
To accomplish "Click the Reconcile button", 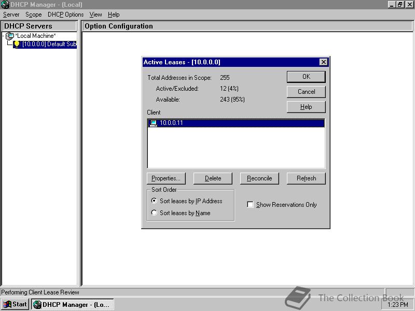I will pos(259,178).
